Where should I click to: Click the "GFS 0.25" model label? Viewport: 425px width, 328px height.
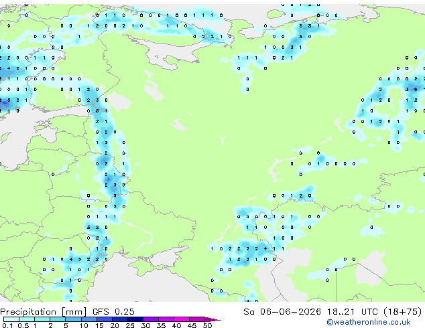coord(113,312)
